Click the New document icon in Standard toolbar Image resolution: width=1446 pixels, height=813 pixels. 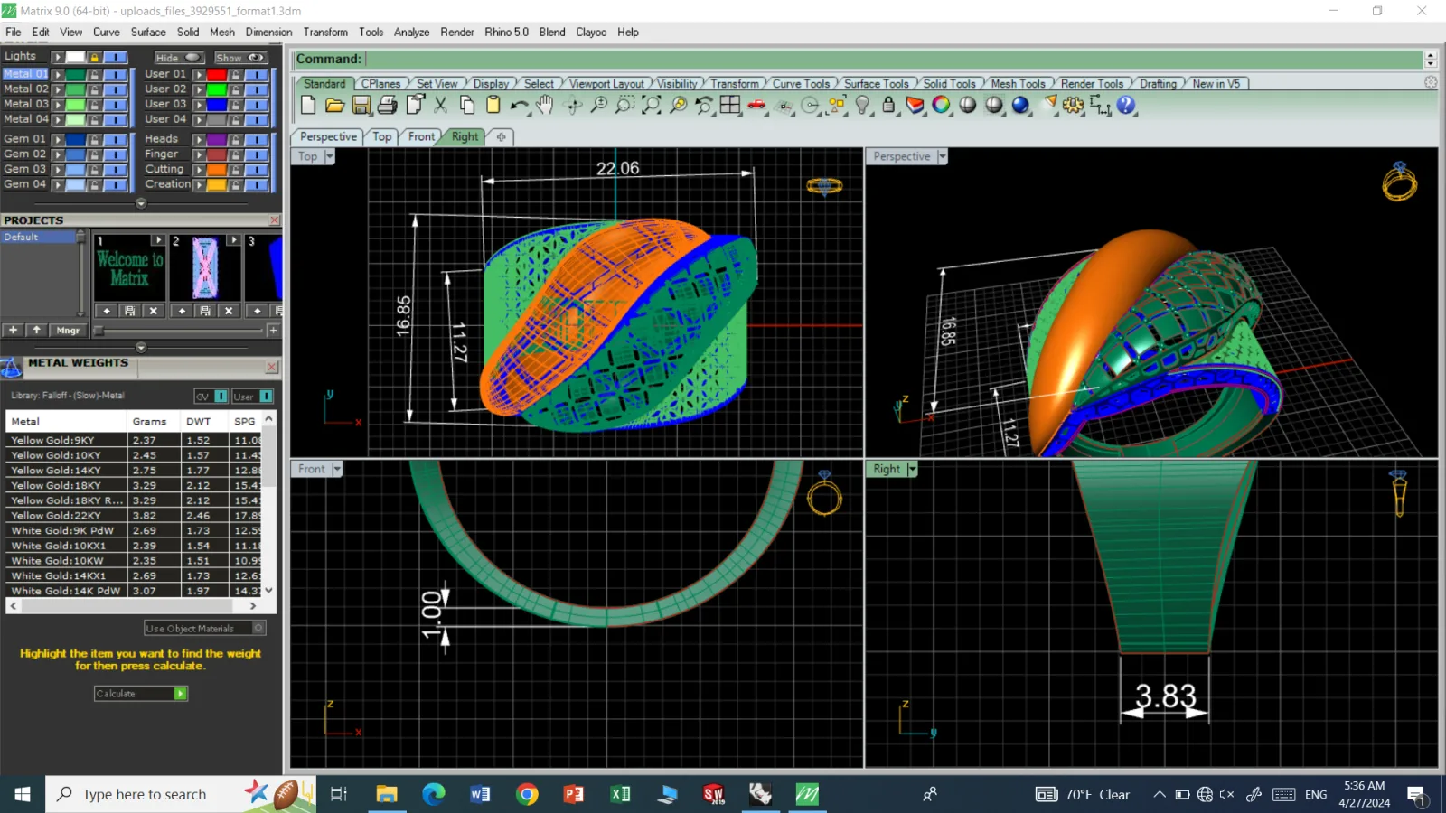pyautogui.click(x=308, y=105)
